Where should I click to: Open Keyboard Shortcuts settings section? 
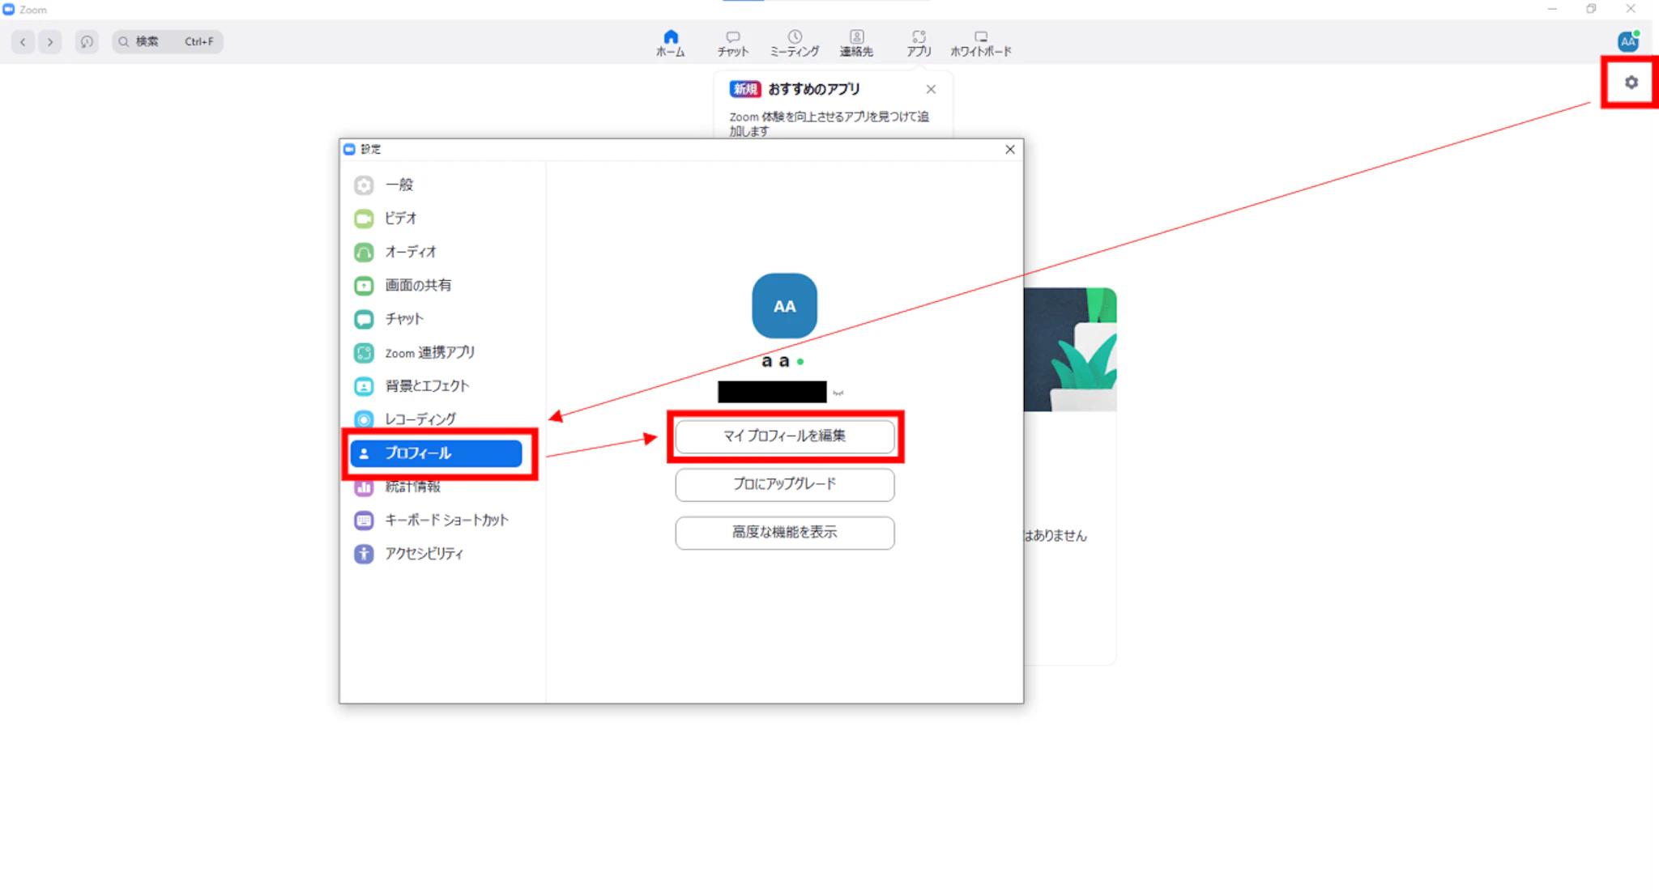(446, 520)
